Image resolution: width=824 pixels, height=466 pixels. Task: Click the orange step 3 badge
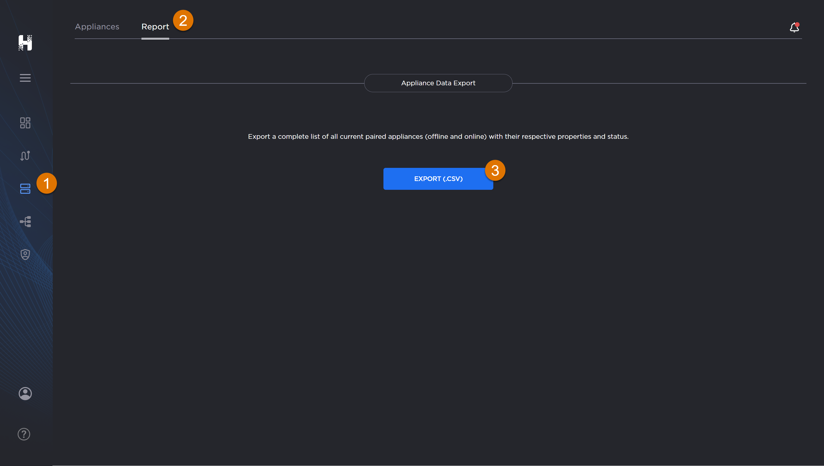[x=495, y=170]
